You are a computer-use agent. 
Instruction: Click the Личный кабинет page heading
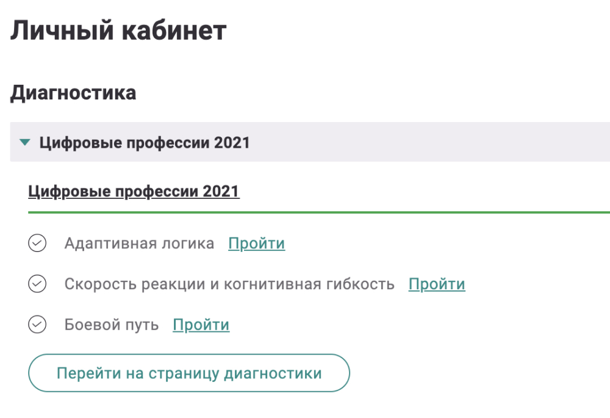pos(118,31)
